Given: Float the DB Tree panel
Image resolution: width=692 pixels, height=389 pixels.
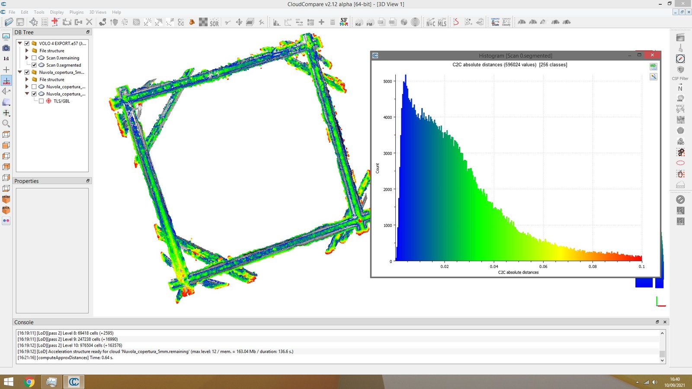Looking at the screenshot, I should [x=88, y=32].
